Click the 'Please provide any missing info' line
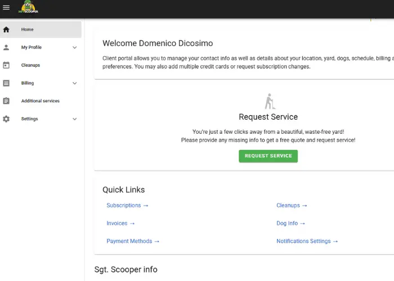The width and height of the screenshot is (394, 281). pos(268,140)
